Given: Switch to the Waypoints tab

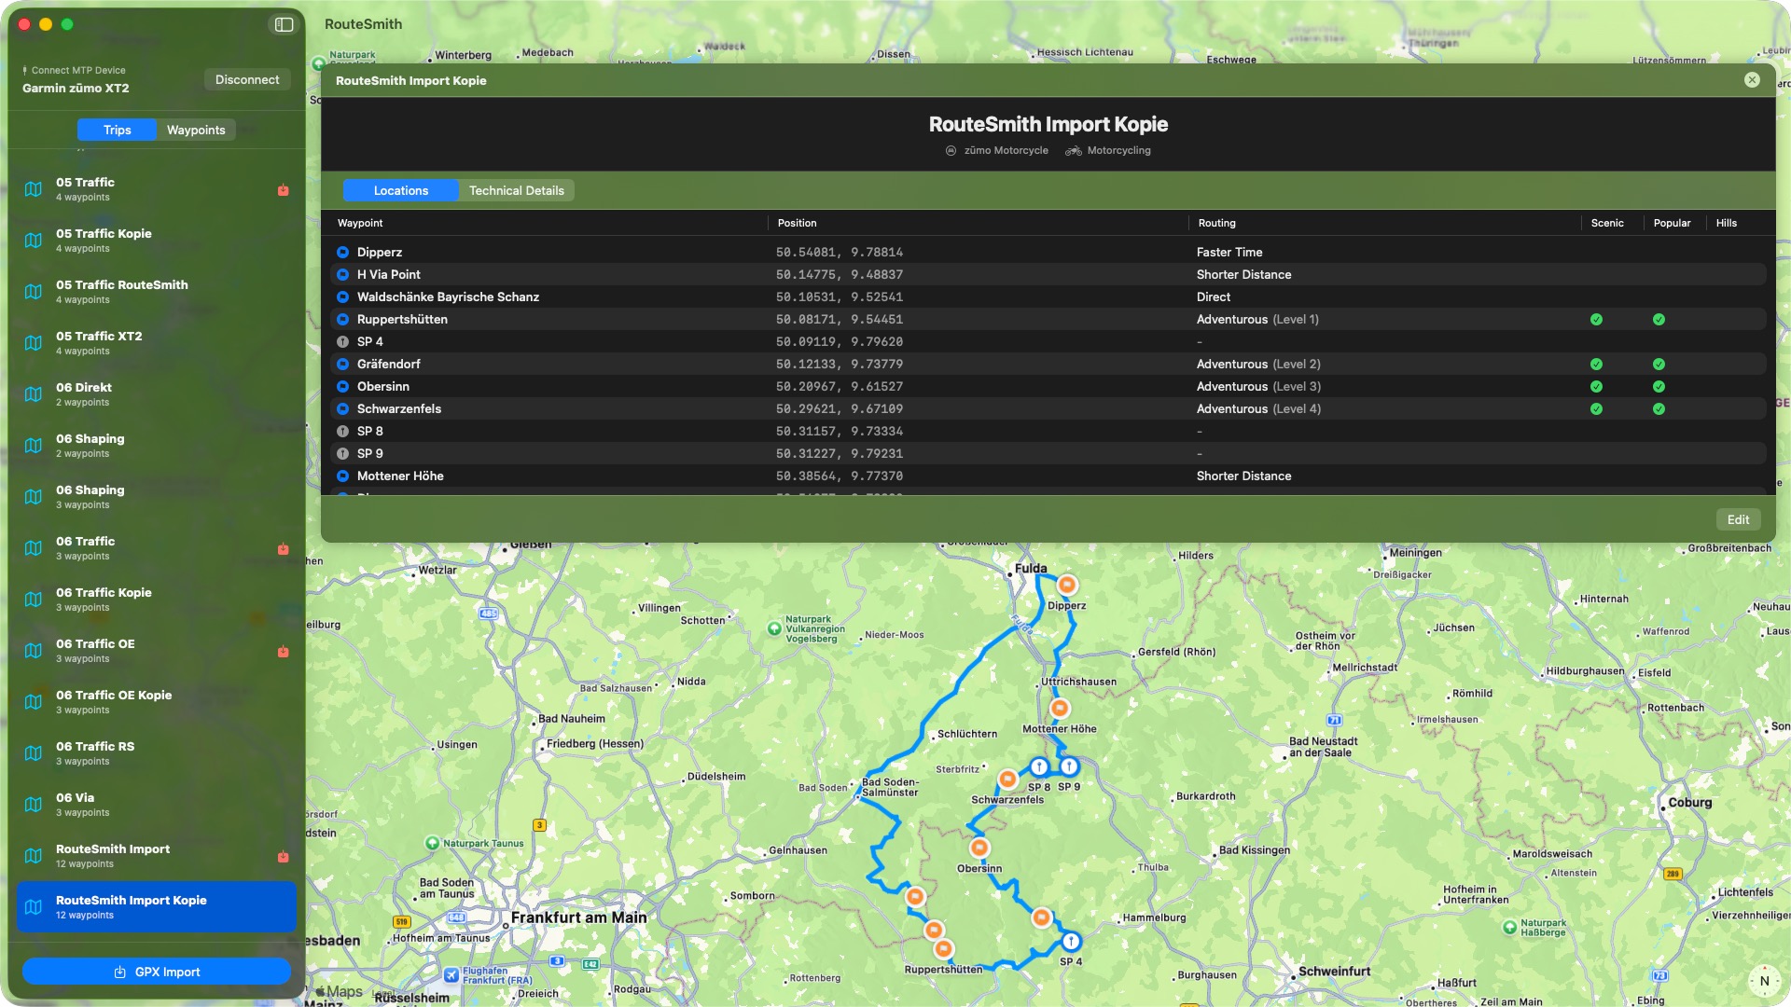Looking at the screenshot, I should click(x=196, y=130).
